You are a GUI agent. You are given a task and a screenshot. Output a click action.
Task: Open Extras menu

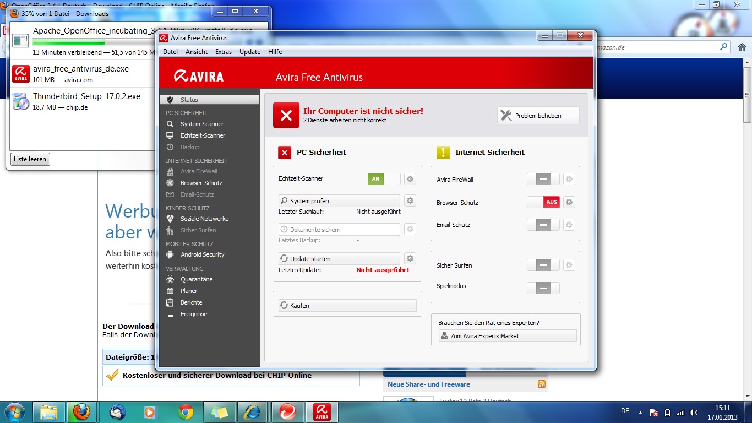pyautogui.click(x=224, y=52)
